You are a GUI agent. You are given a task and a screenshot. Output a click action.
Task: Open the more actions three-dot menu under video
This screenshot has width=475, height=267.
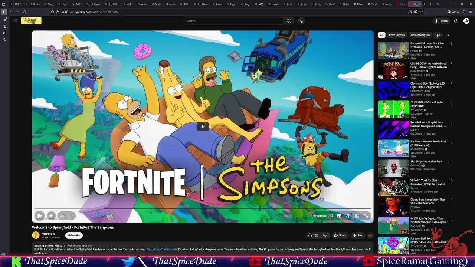[x=370, y=235]
